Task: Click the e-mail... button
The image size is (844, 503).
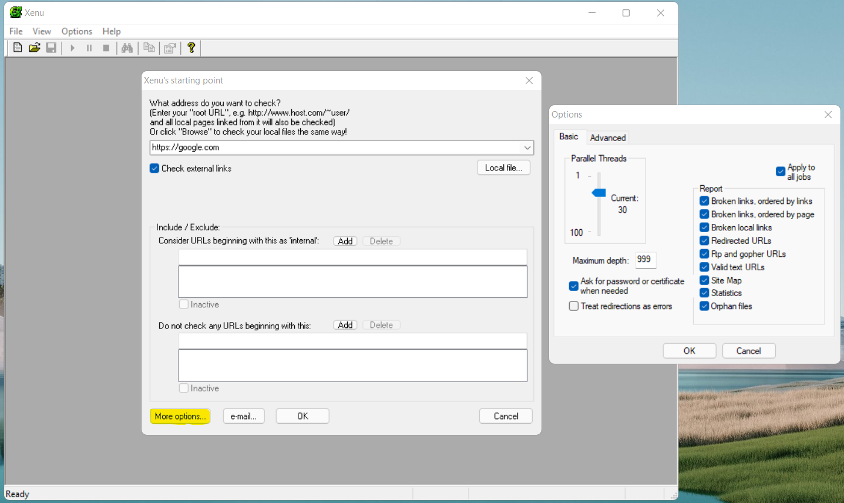Action: (x=244, y=416)
